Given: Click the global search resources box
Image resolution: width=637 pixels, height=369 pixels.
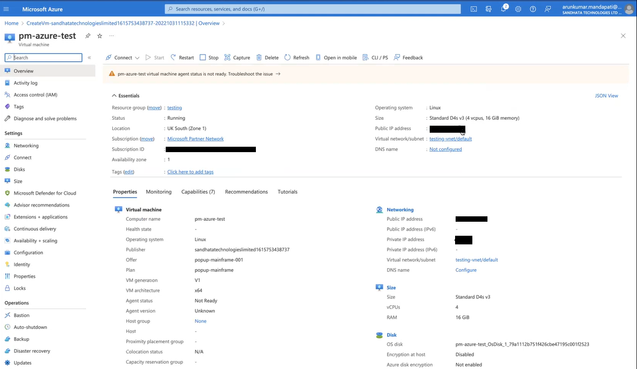Looking at the screenshot, I should coord(313,9).
